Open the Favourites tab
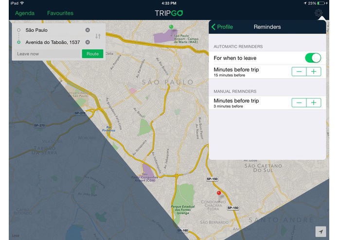Viewport: 338px width, 240px height. pyautogui.click(x=60, y=13)
